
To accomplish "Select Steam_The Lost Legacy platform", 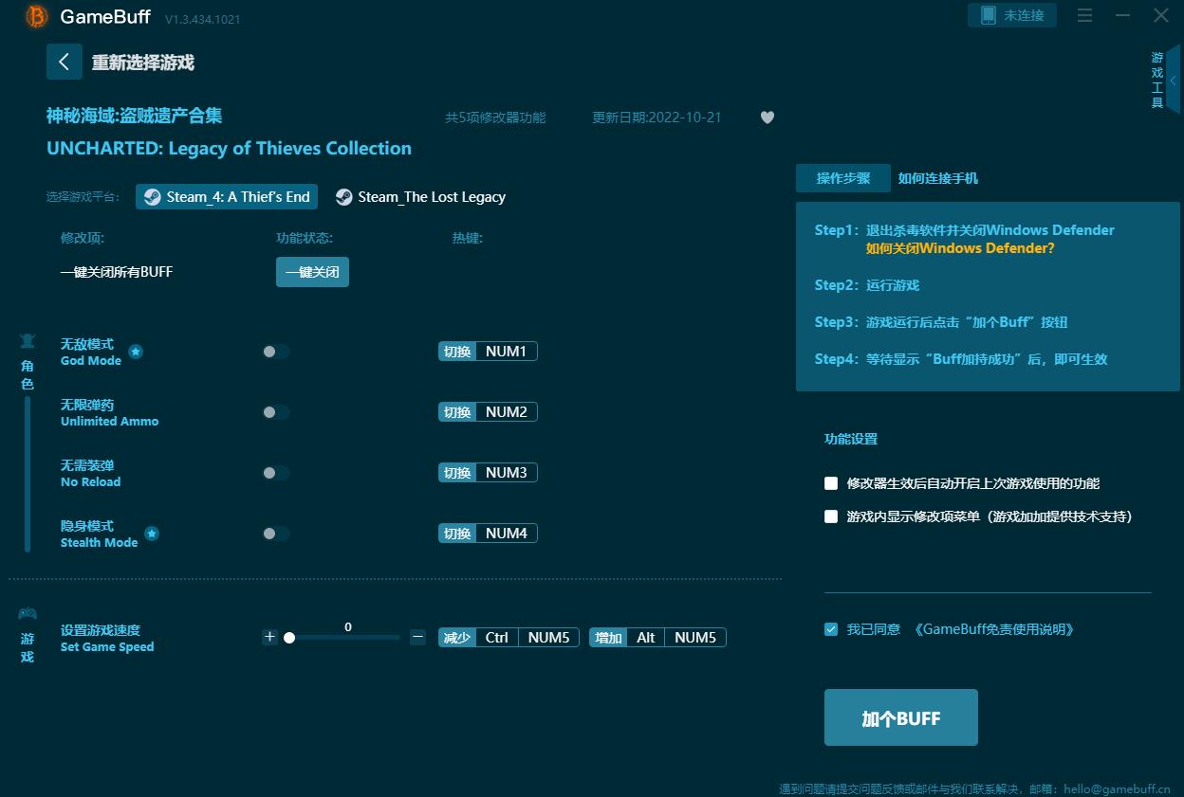I will click(421, 196).
